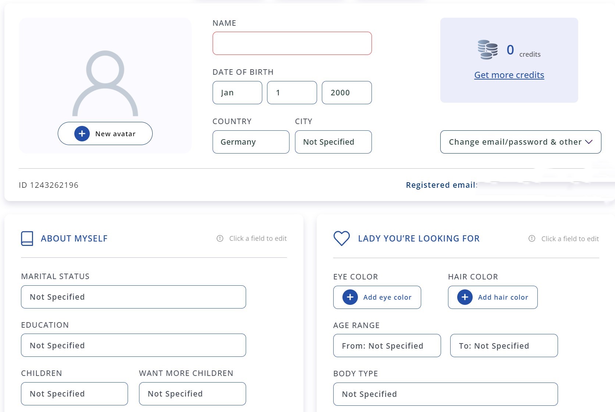The width and height of the screenshot is (615, 412).
Task: Click the plus icon for Add hair color
Action: (465, 297)
